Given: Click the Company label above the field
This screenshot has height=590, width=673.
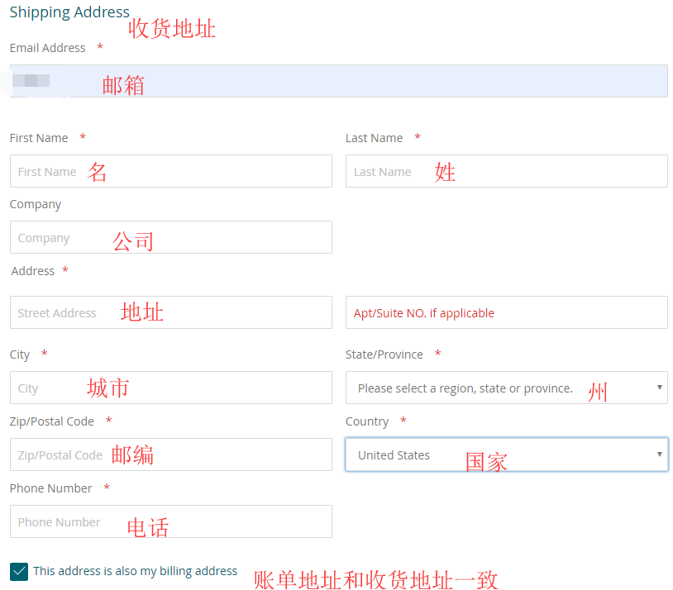Looking at the screenshot, I should point(36,204).
